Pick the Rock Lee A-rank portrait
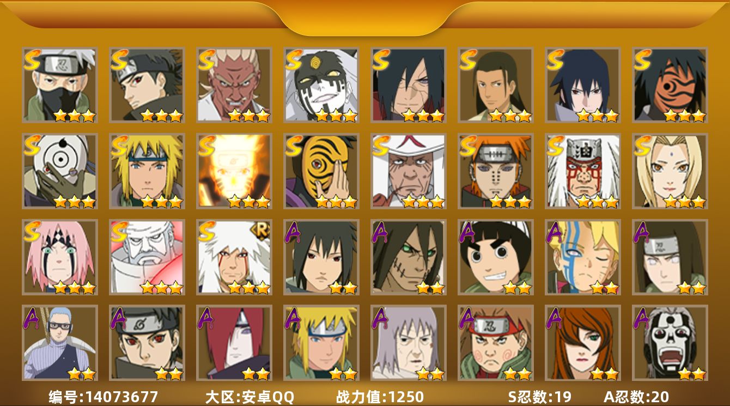This screenshot has width=730, height=406. tap(496, 257)
